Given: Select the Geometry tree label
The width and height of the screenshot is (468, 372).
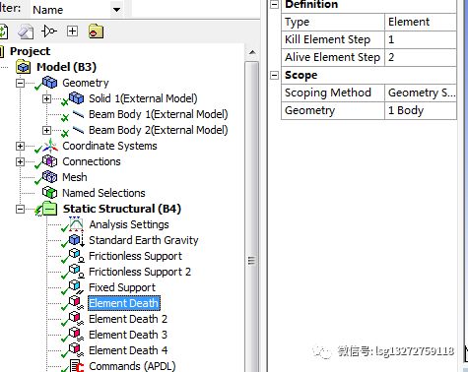Looking at the screenshot, I should coord(86,83).
